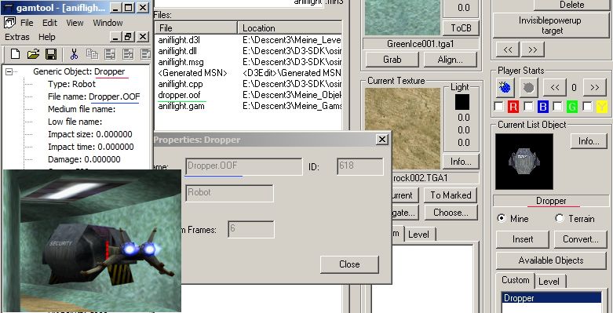The height and width of the screenshot is (313, 613).
Task: Cut selection with the scissors icon
Action: (74, 54)
